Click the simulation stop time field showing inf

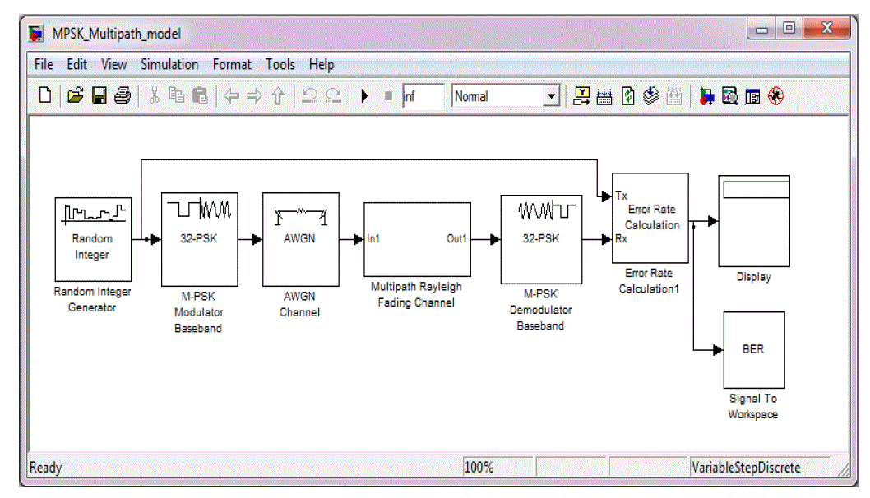[423, 97]
